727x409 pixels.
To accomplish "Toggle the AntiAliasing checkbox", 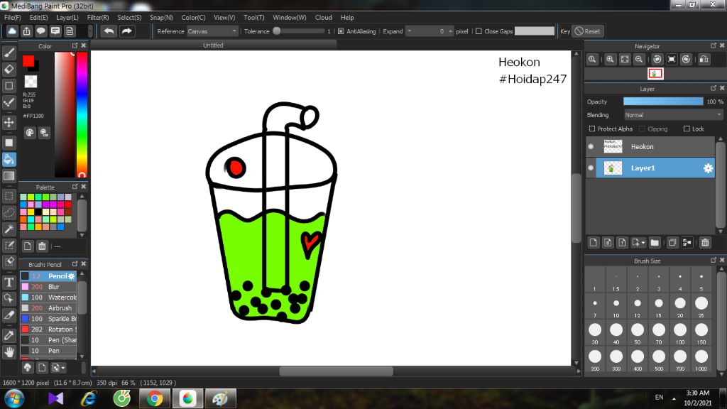I will coord(341,31).
